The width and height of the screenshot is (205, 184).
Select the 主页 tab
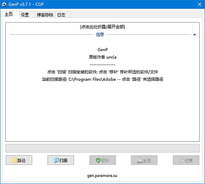coord(9,14)
